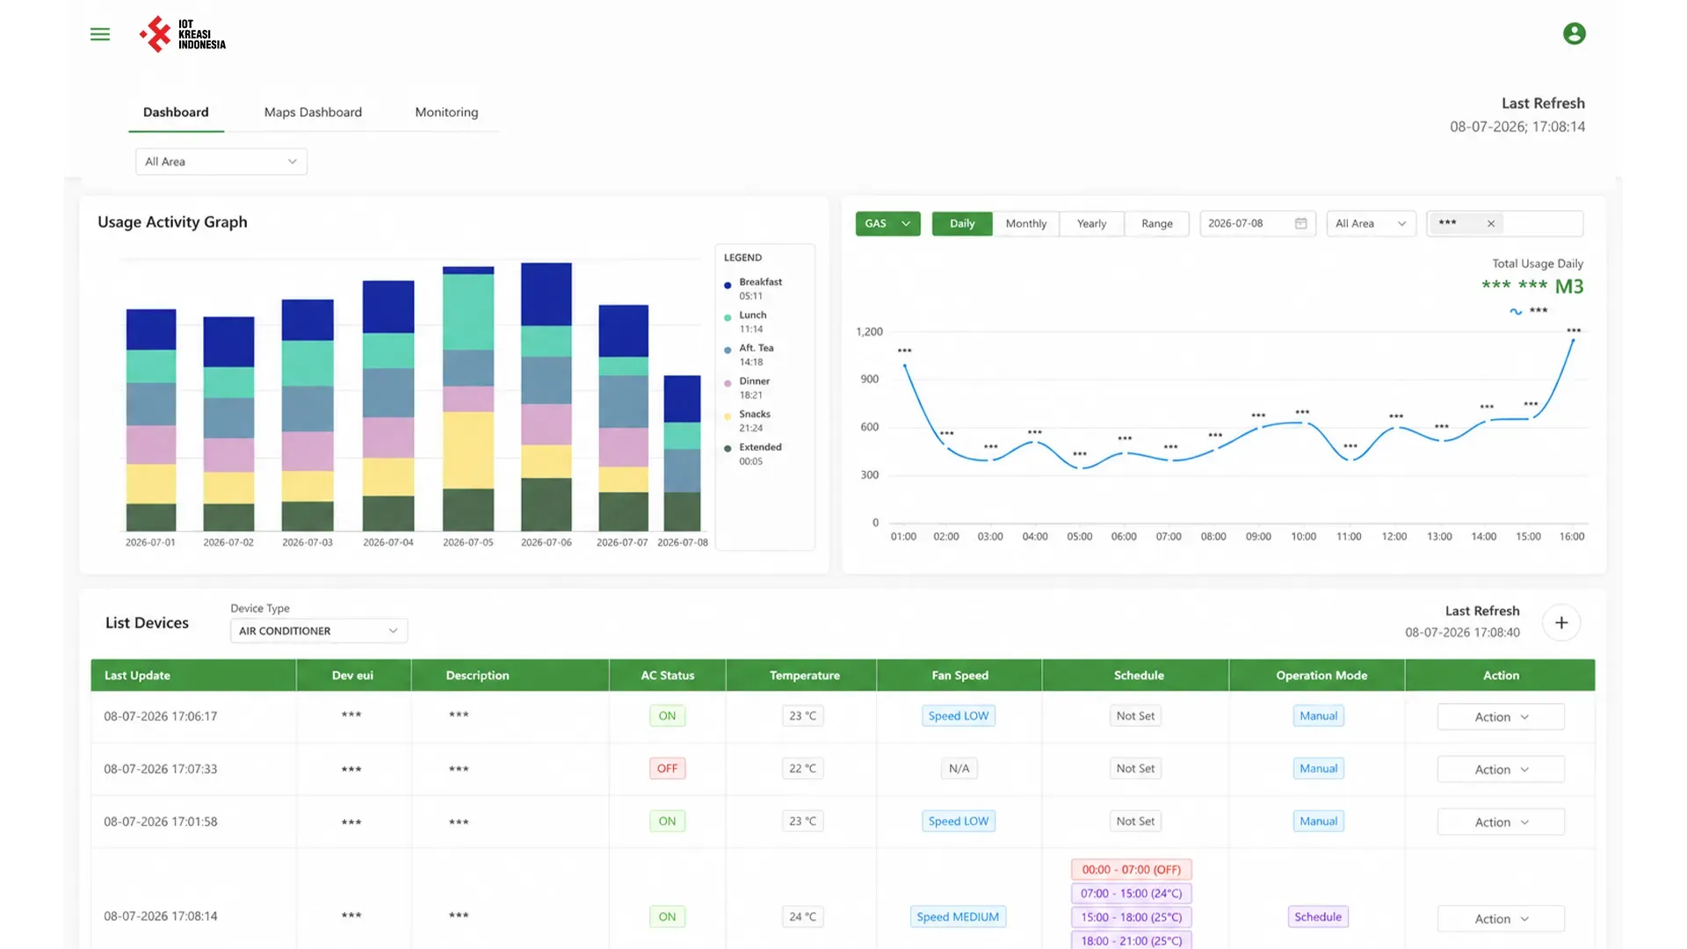This screenshot has height=949, width=1687.
Task: Switch to the Dashboard tab
Action: coord(176,112)
